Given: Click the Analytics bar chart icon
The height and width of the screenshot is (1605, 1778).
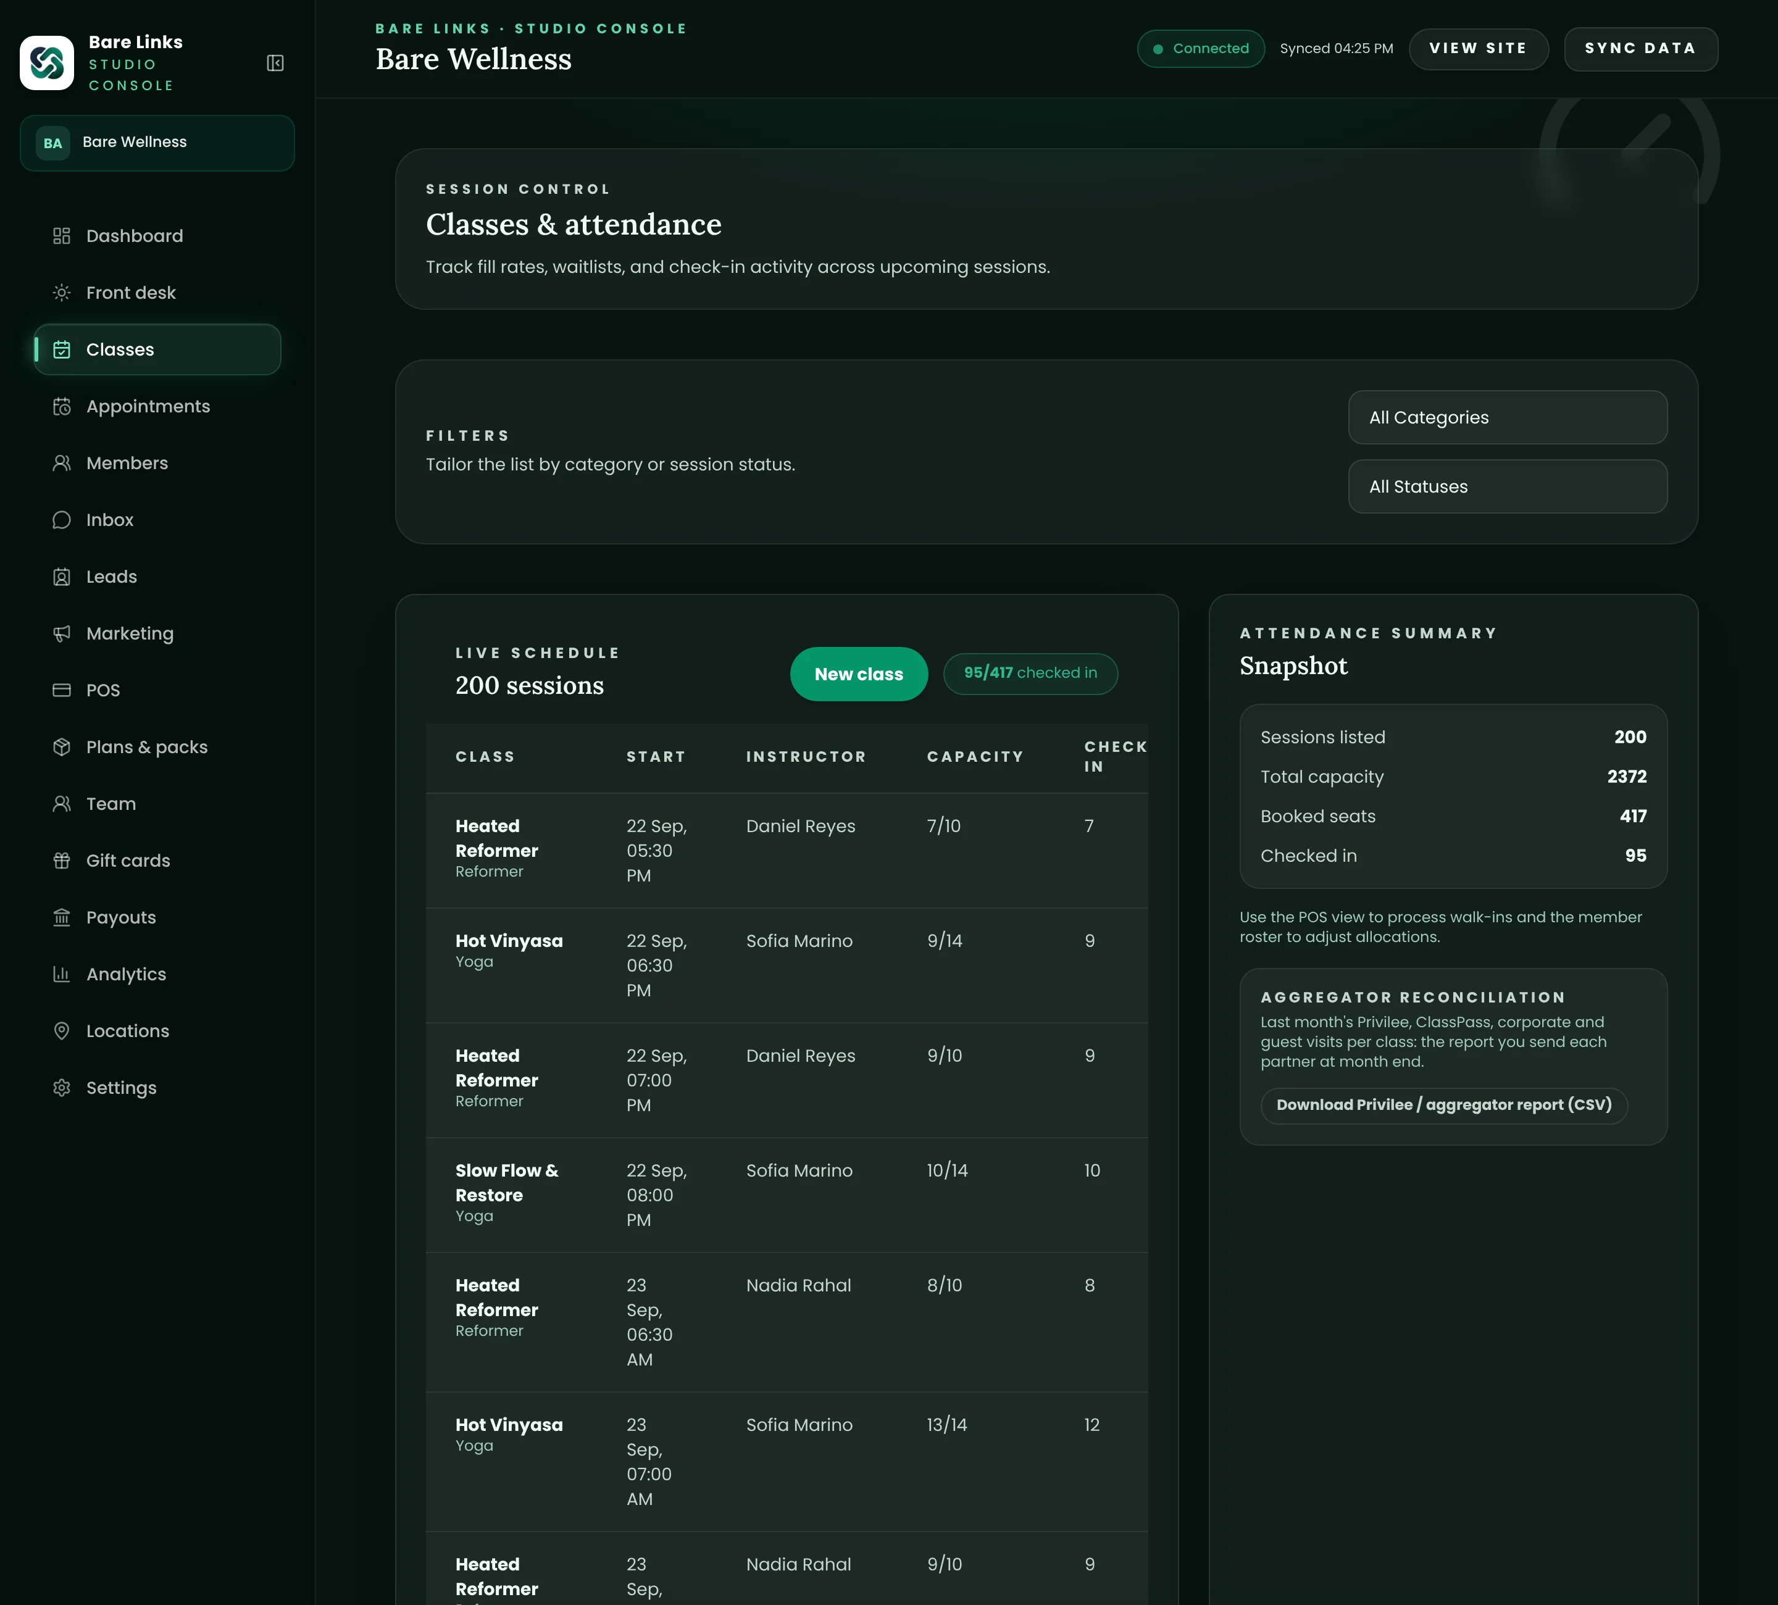Looking at the screenshot, I should pyautogui.click(x=62, y=975).
